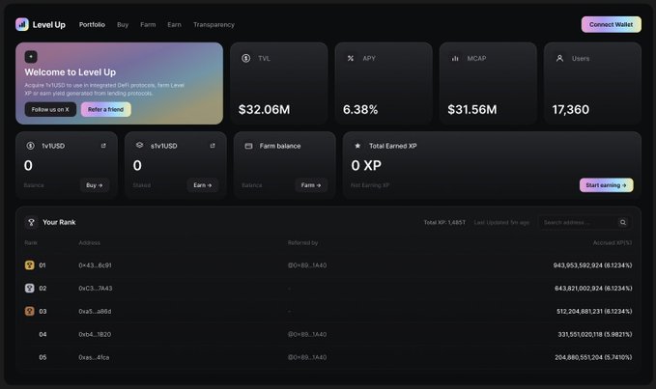Click the Start earning button
656x389 pixels.
606,185
